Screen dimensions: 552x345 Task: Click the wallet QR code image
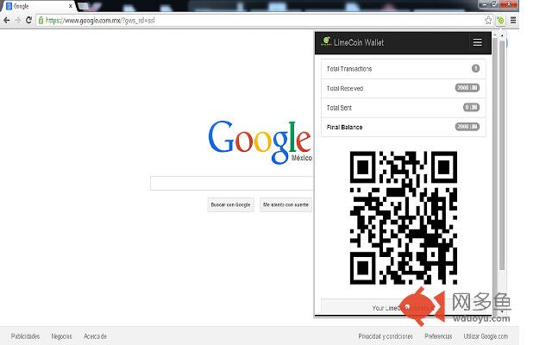coord(404,217)
